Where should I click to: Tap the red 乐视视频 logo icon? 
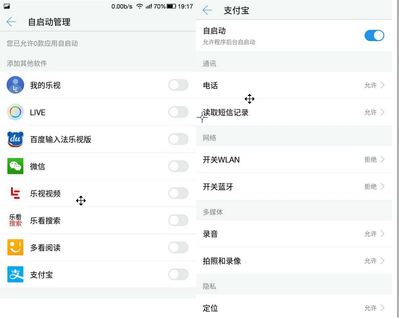(15, 193)
